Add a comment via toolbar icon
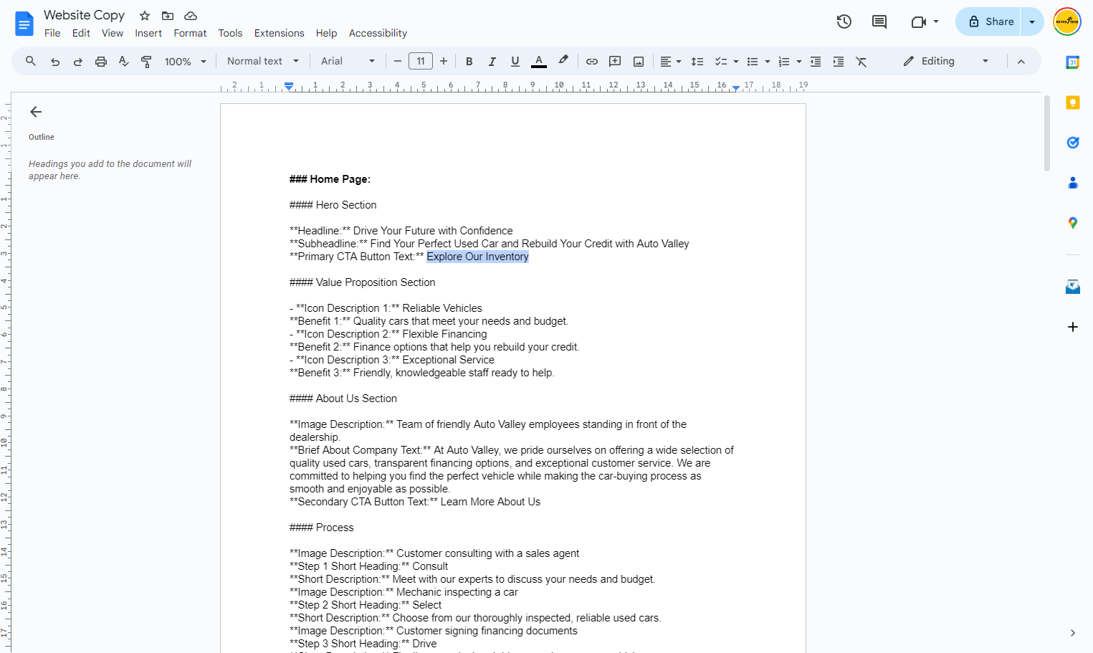 (x=615, y=62)
